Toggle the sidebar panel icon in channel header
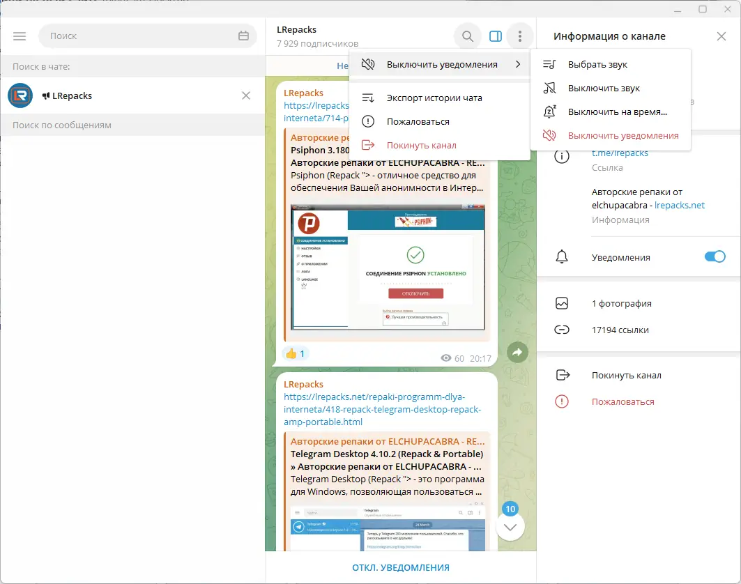The height and width of the screenshot is (584, 741). (x=495, y=36)
